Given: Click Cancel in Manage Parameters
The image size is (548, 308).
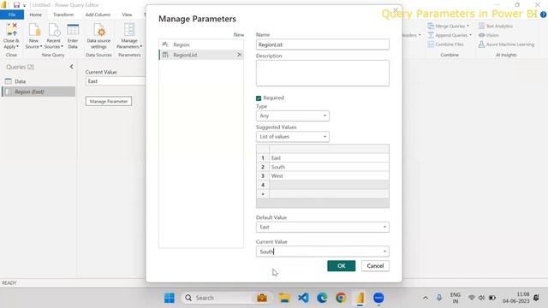Looking at the screenshot, I should click(x=375, y=266).
